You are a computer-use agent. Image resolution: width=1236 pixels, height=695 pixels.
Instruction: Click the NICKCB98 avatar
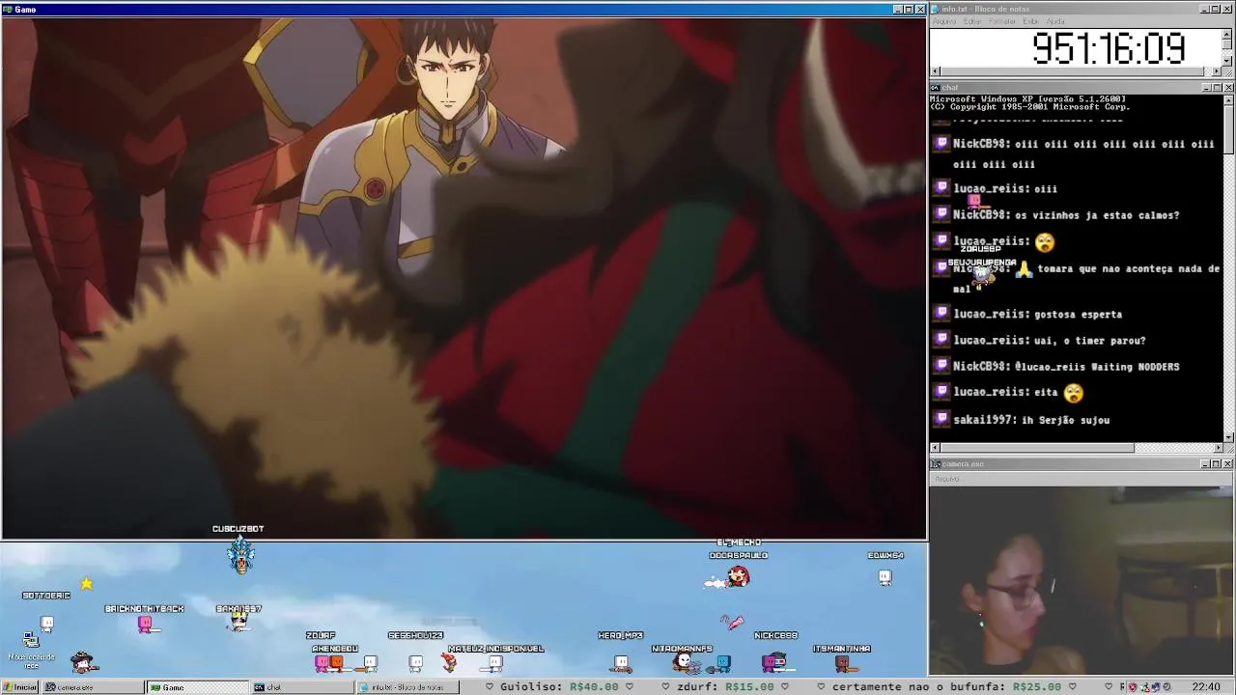pyautogui.click(x=774, y=662)
